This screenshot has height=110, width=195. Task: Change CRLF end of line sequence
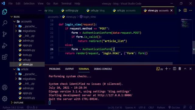[x=151, y=107]
